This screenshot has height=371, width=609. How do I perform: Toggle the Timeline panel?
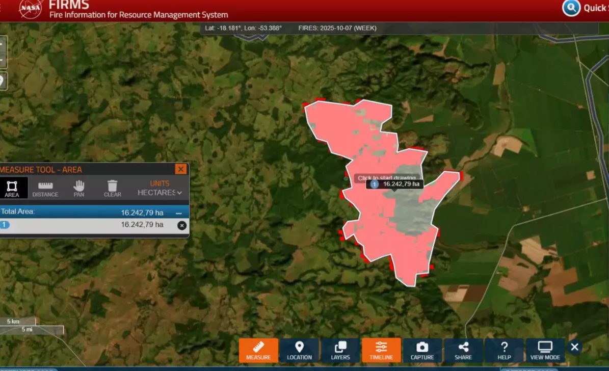[x=381, y=351]
